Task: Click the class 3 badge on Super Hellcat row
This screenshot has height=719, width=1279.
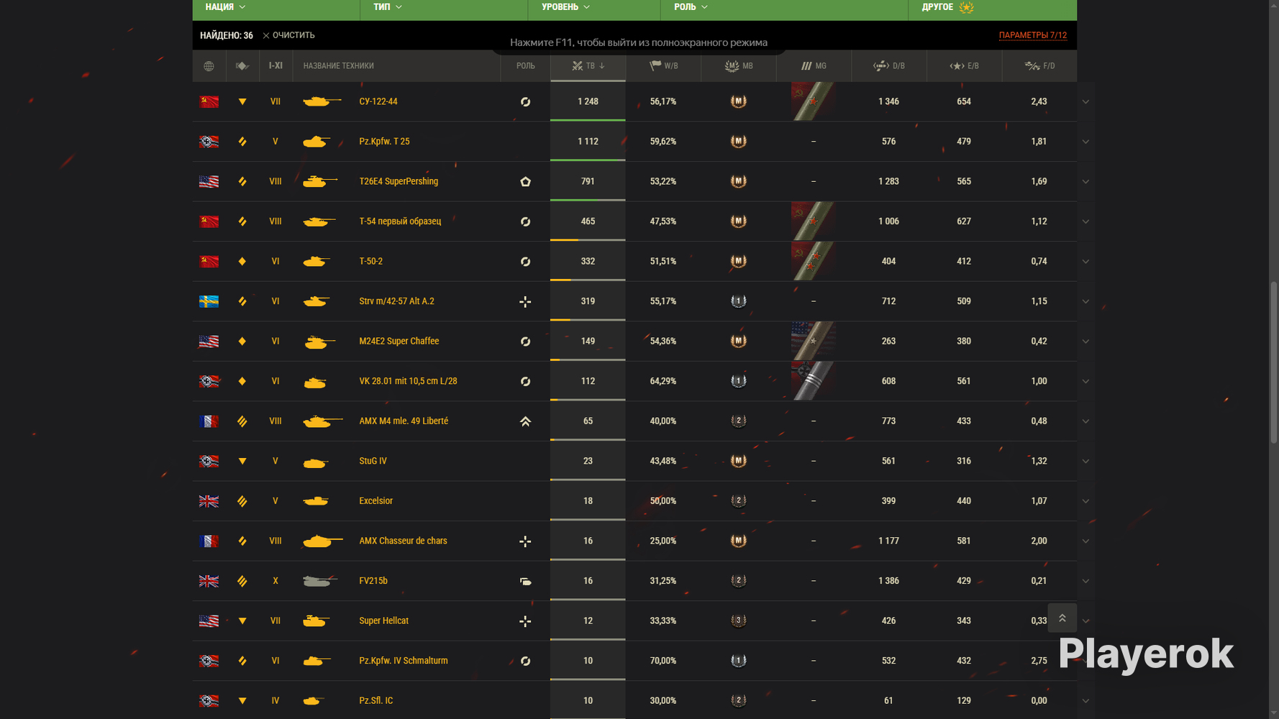Action: pos(739,620)
